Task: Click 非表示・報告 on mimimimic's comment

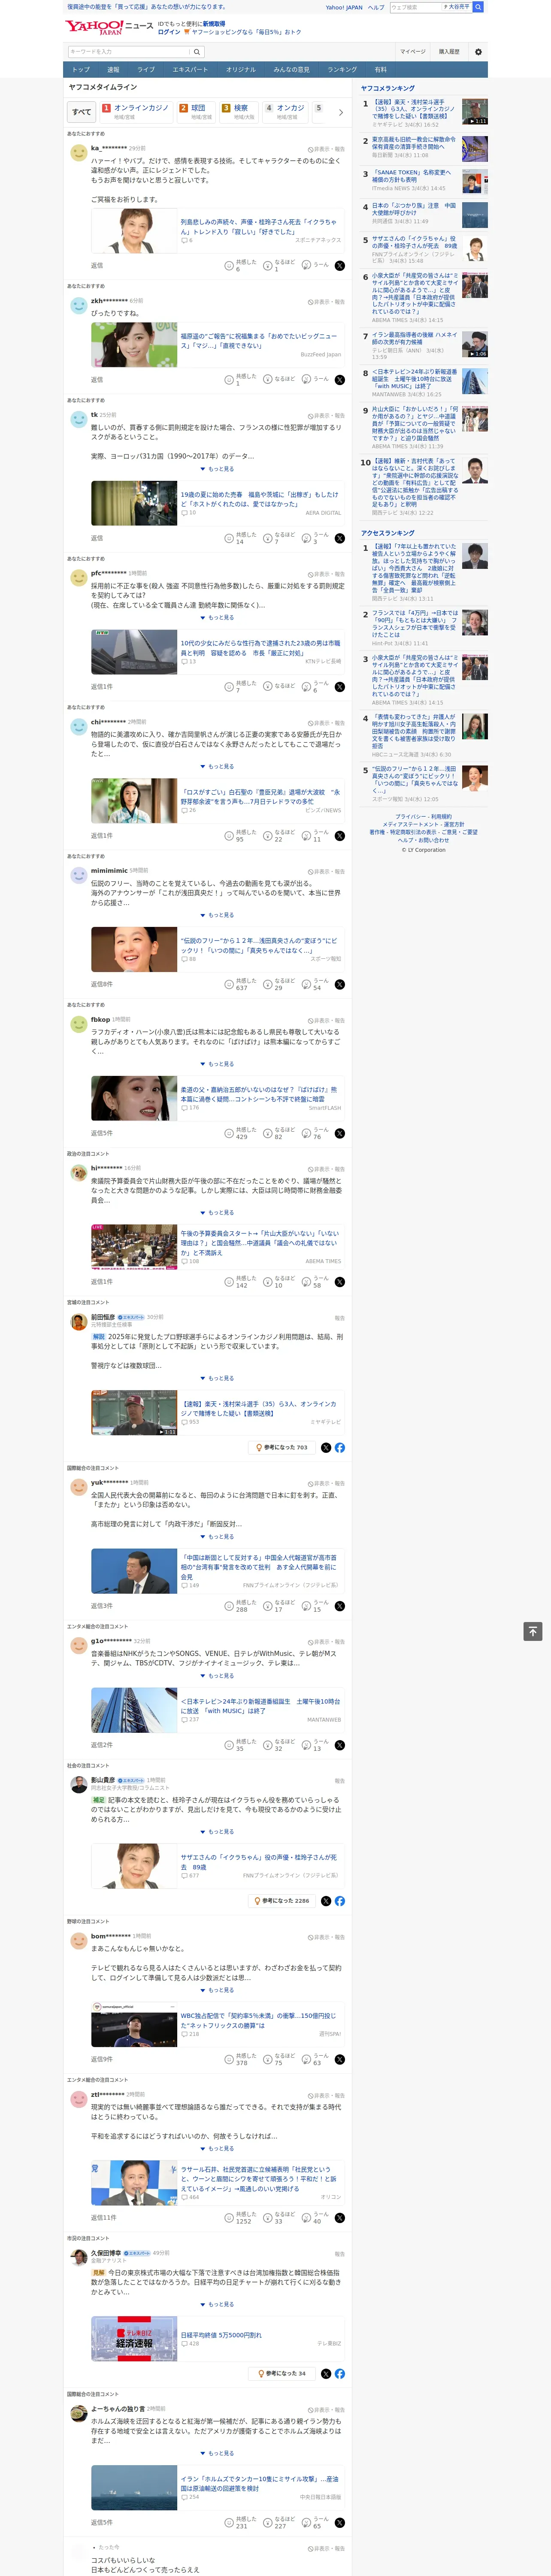Action: [326, 871]
